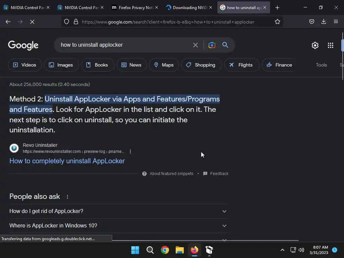Click the page vertical scrollbar thumb
This screenshot has width=344, height=258.
coord(342,56)
